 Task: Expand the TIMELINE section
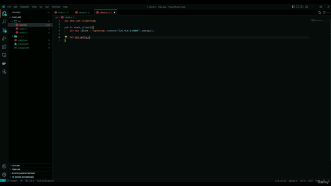coord(16,169)
